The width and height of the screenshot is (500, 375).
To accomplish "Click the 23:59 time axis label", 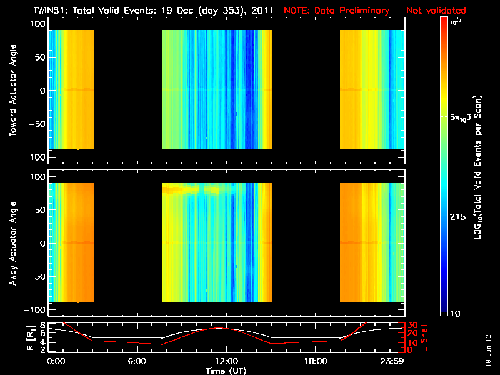I will (x=392, y=361).
